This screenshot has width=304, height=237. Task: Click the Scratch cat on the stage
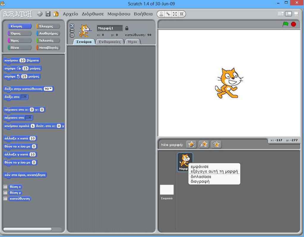[x=229, y=83]
